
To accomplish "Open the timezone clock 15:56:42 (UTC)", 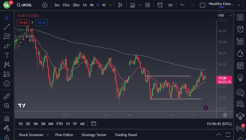I will pos(219,124).
